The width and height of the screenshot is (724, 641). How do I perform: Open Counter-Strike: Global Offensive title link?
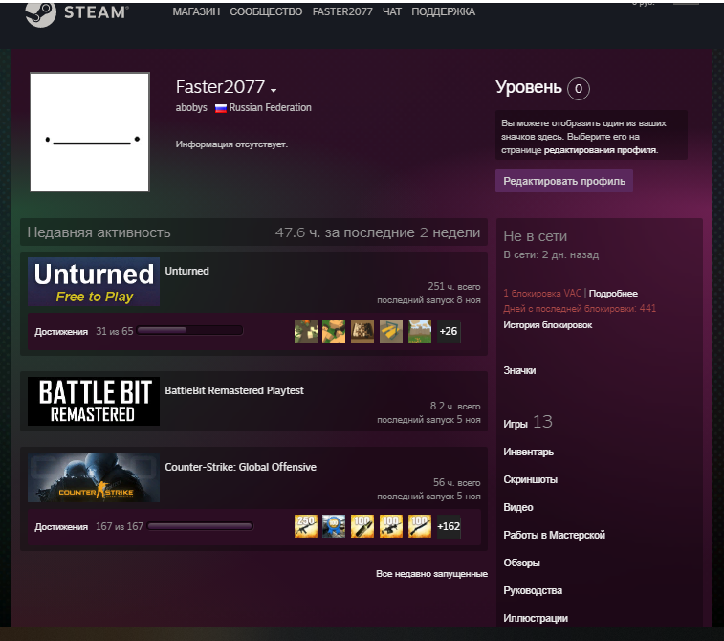(x=241, y=467)
